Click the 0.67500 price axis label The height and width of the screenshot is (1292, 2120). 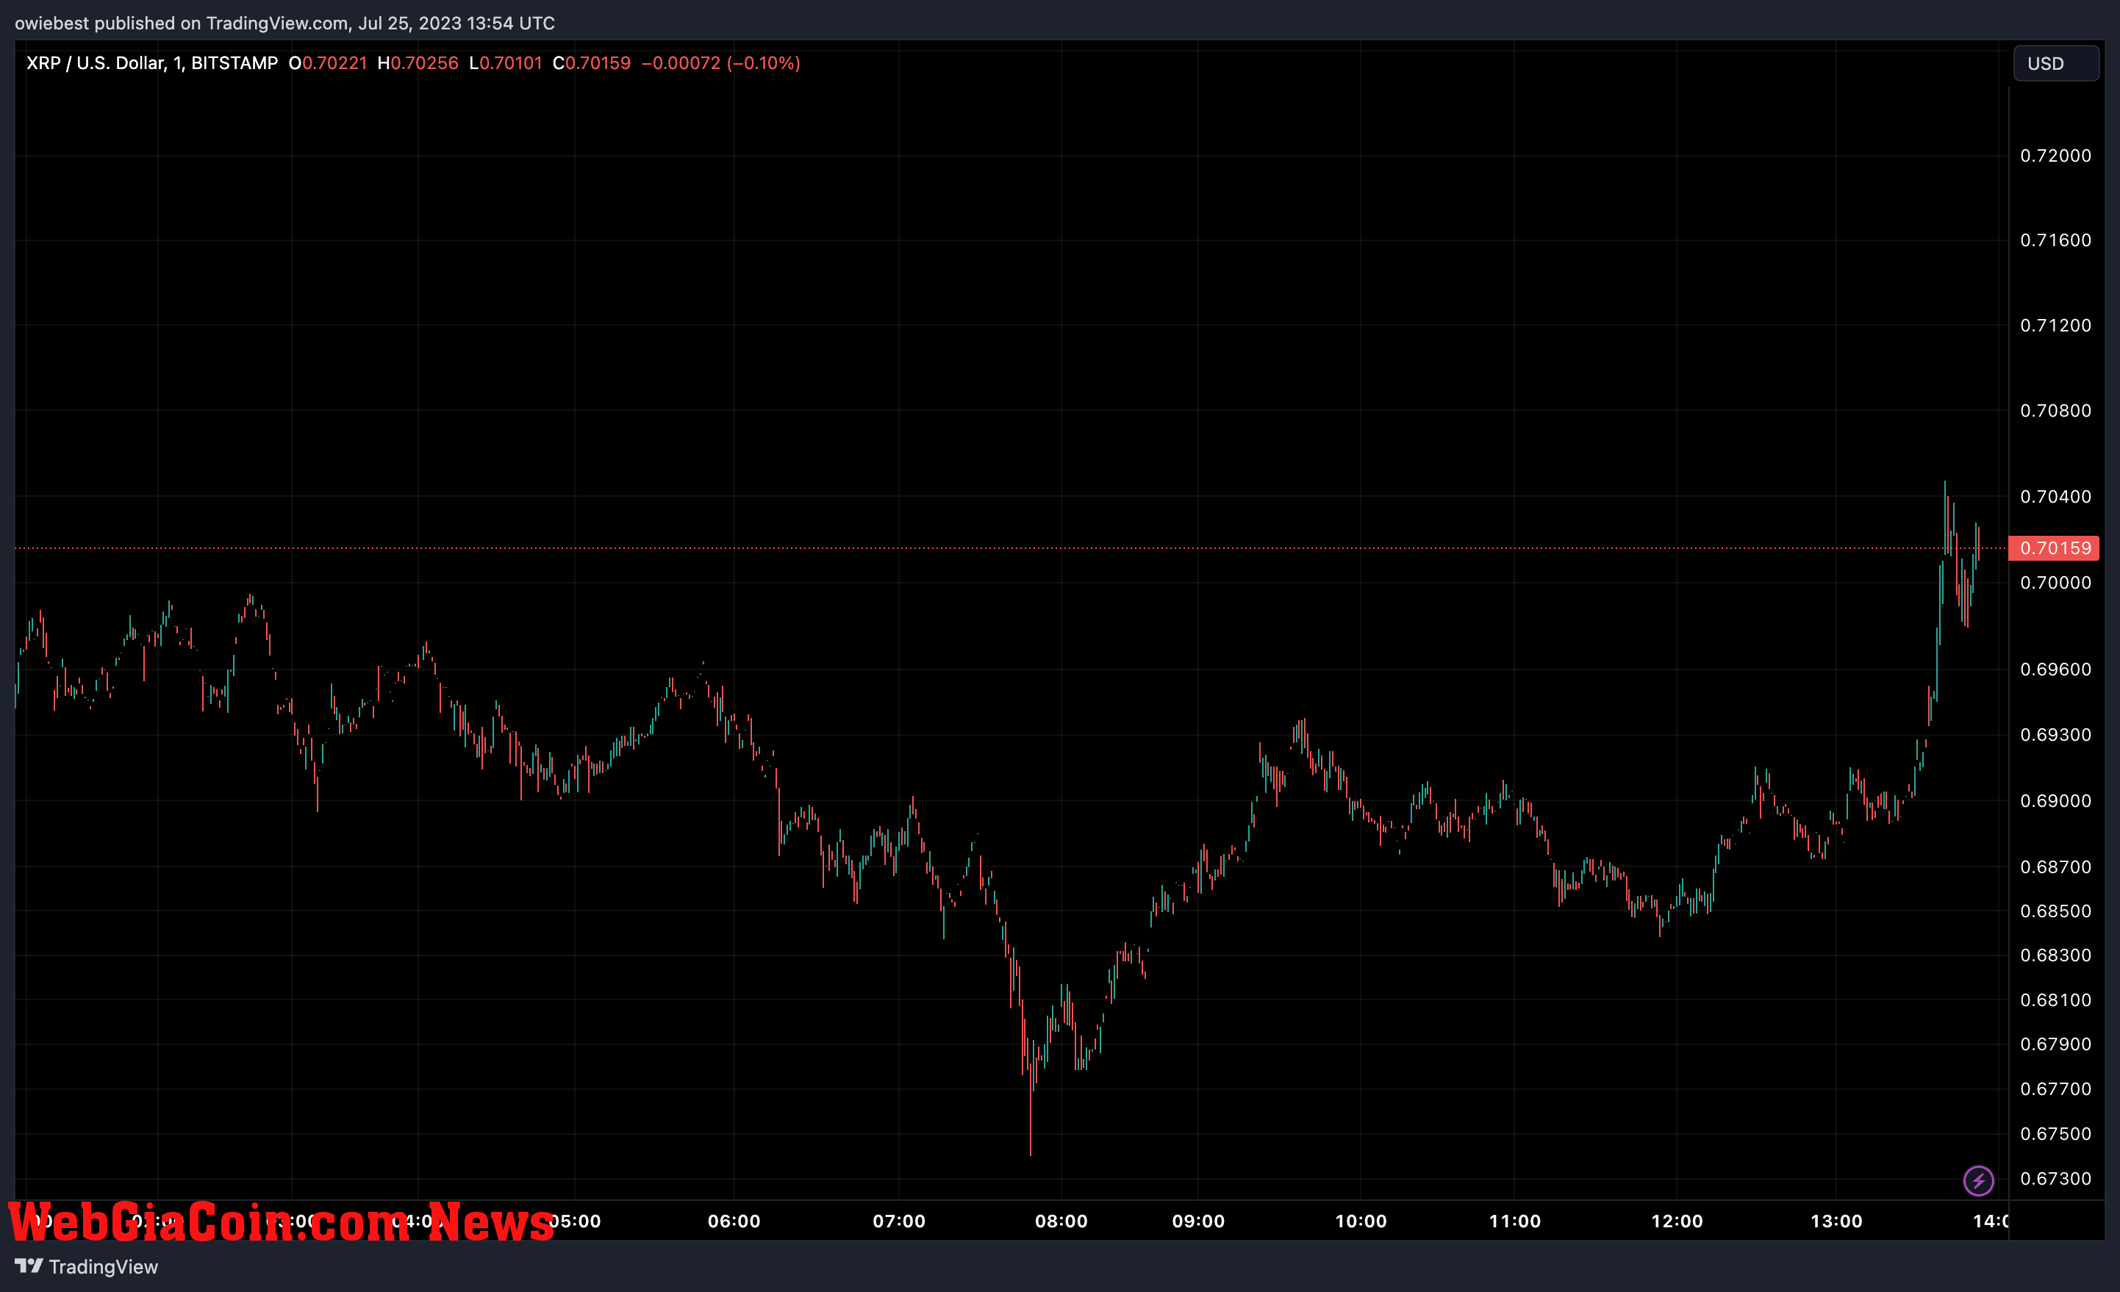coord(2055,1134)
